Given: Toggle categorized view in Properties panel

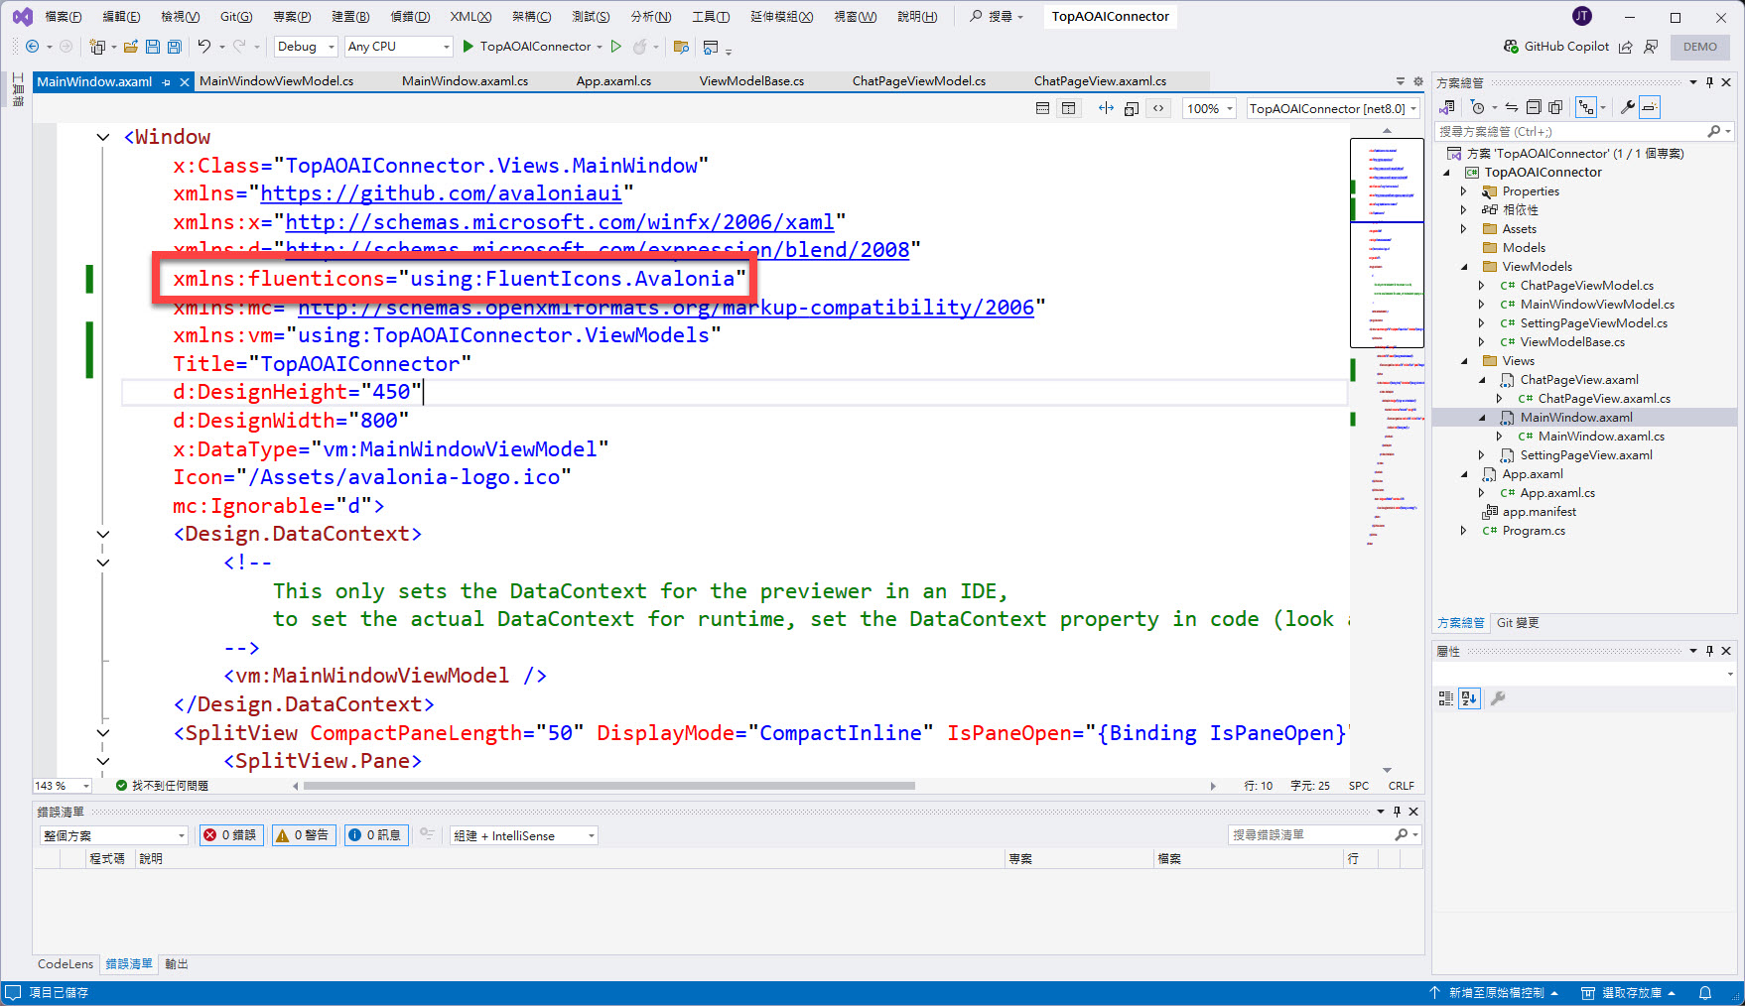Looking at the screenshot, I should [1446, 698].
